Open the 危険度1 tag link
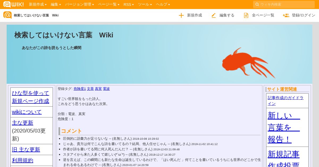 [80, 89]
